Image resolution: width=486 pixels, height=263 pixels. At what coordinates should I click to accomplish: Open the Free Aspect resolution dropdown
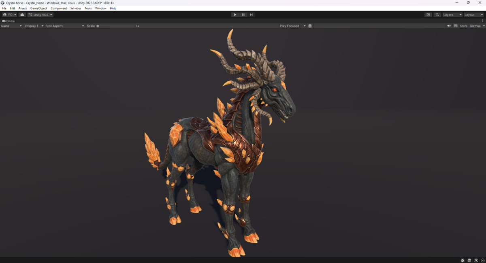(x=65, y=26)
